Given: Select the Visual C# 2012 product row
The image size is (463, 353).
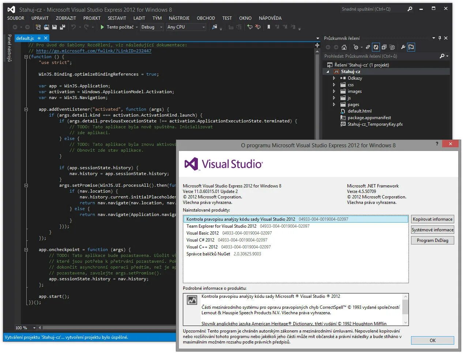Looking at the screenshot, I should pyautogui.click(x=296, y=240).
